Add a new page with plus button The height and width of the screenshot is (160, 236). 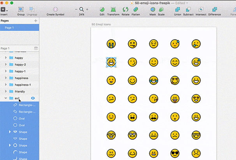36,20
